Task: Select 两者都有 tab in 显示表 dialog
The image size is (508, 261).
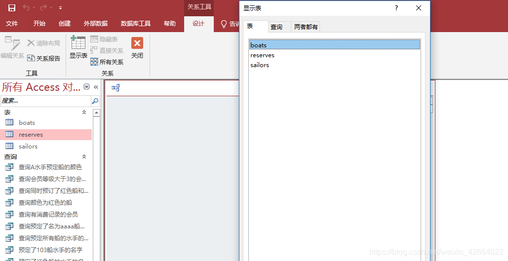Action: pos(306,27)
